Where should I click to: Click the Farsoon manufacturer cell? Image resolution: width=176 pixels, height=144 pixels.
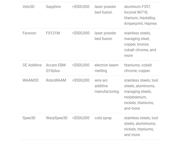pyautogui.click(x=29, y=33)
